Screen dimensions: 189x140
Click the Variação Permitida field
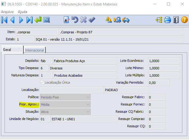pos(159,83)
